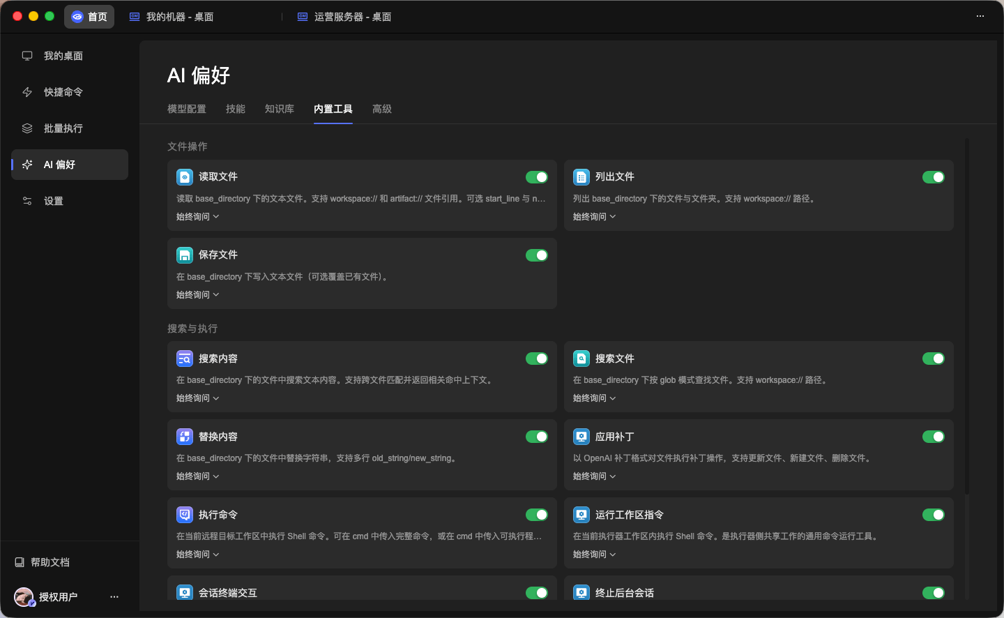Open the 授权用户 more options menu

(x=114, y=596)
